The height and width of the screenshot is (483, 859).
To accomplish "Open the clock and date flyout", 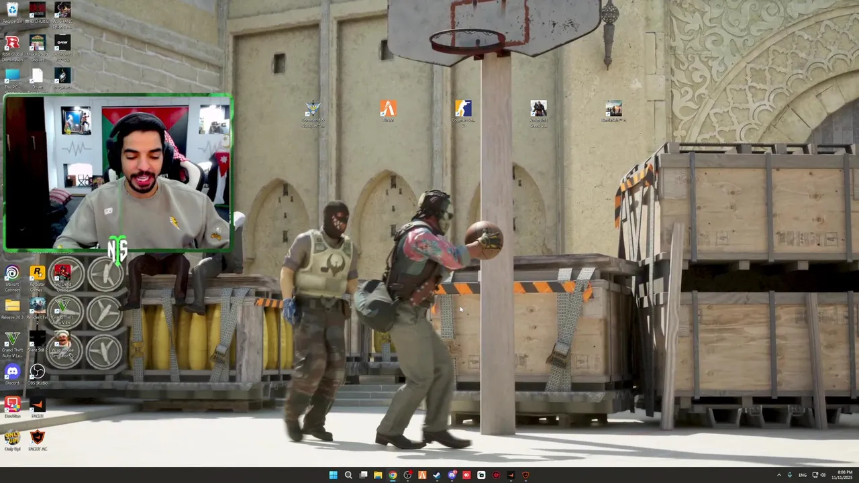I will (842, 475).
